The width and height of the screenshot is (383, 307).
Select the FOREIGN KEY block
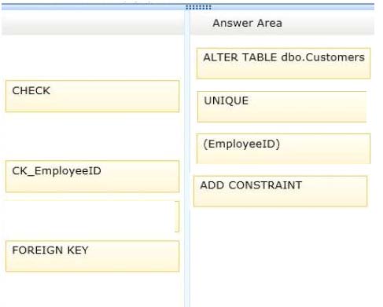(x=92, y=256)
